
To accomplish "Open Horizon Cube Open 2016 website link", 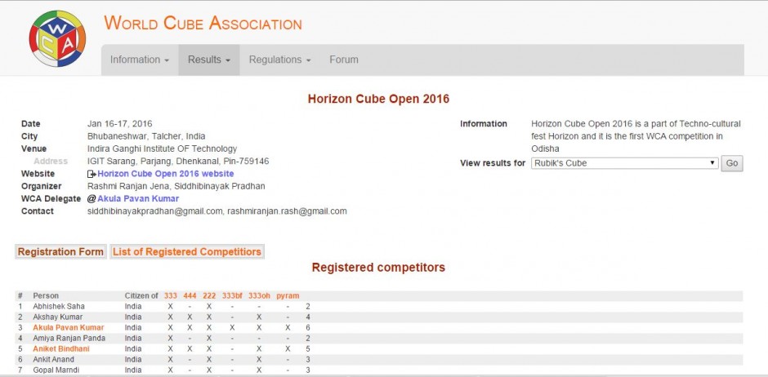I will 165,174.
